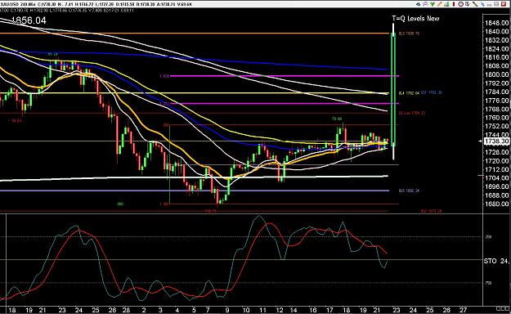
Task: Click the 1840.00 price axis label
Action: coord(496,32)
